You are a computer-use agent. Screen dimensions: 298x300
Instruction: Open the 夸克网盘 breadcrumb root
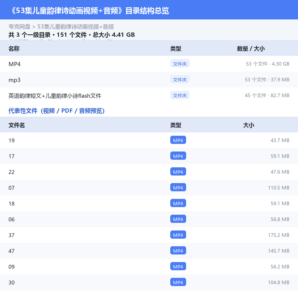pos(19,27)
